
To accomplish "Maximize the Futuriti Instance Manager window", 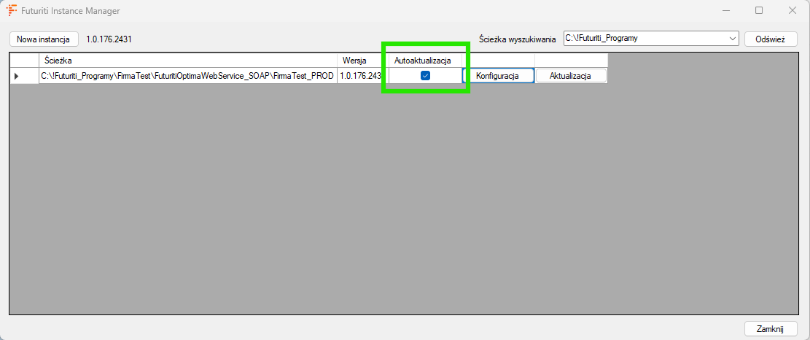I will click(x=759, y=11).
